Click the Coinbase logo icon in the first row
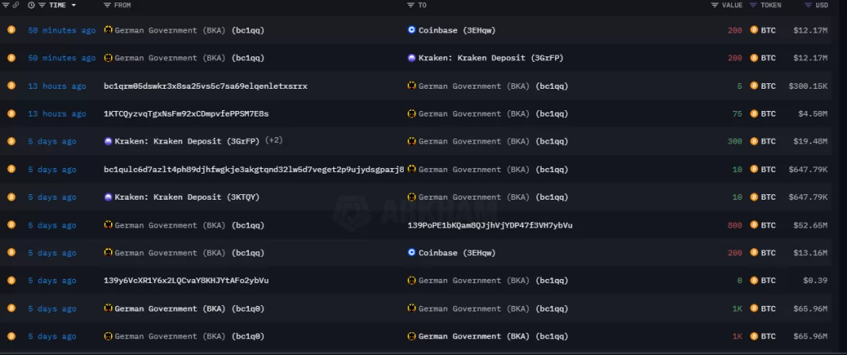Screen dimensions: 847x355 tap(412, 30)
